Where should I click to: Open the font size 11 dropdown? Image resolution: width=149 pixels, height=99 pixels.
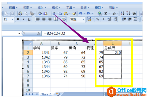point(12,19)
